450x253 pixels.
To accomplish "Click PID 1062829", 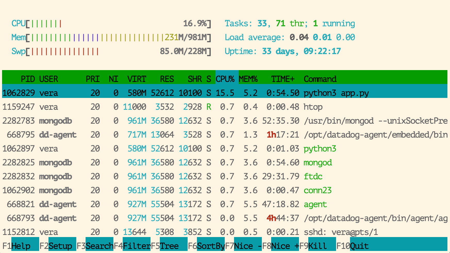I will (x=19, y=93).
